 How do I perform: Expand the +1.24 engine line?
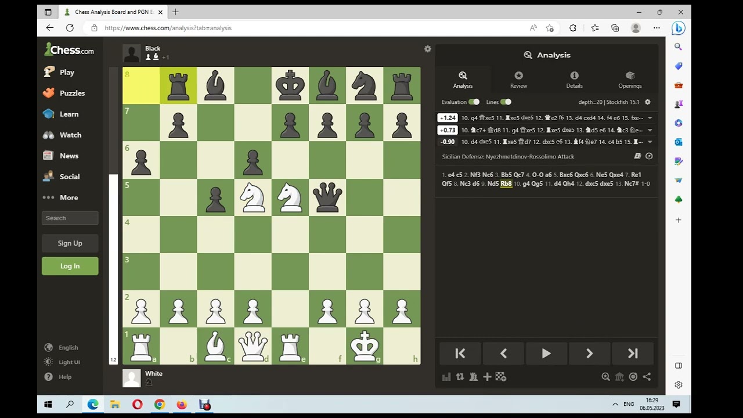tap(650, 118)
